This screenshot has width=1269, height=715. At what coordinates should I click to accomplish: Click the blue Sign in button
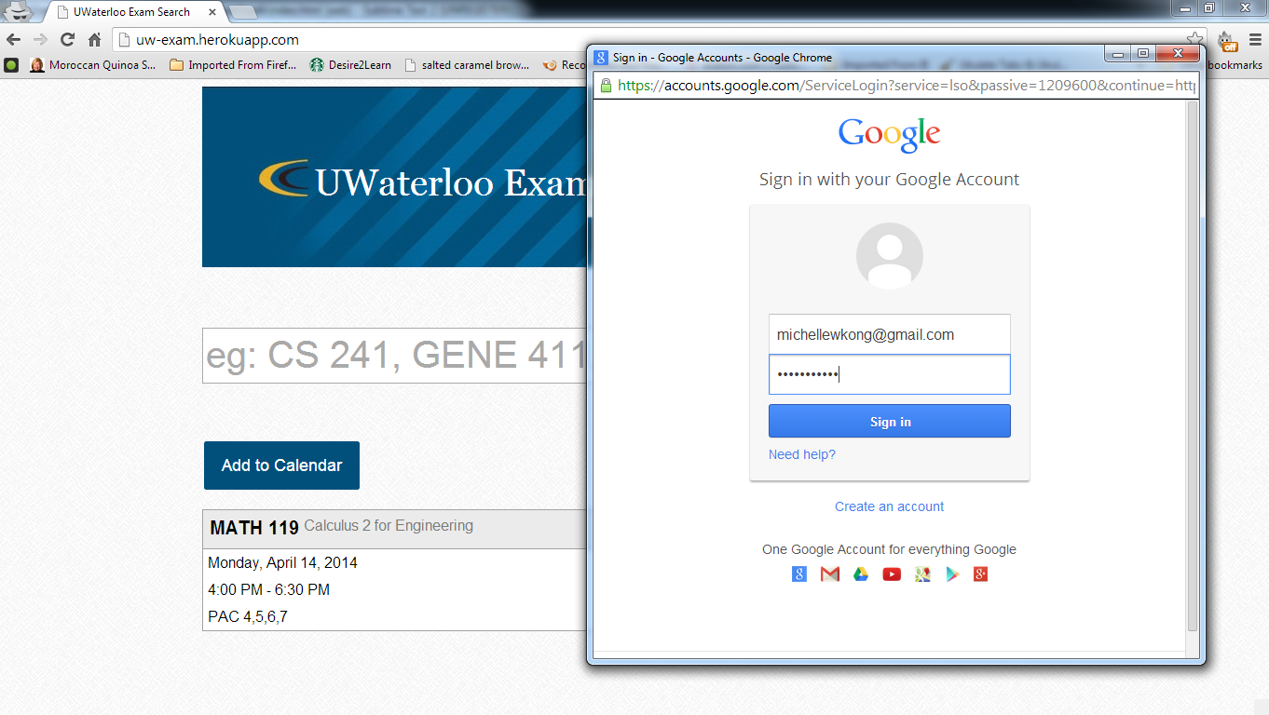(x=889, y=421)
